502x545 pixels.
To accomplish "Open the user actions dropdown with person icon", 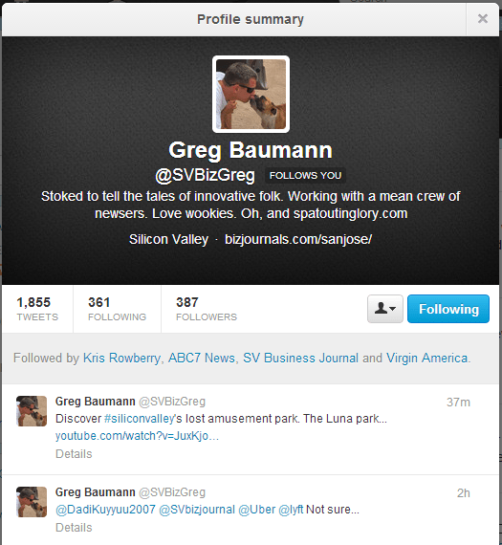I will (x=385, y=309).
